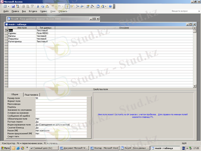Click the Числовой type of Бағасы row

pyautogui.click(x=46, y=36)
